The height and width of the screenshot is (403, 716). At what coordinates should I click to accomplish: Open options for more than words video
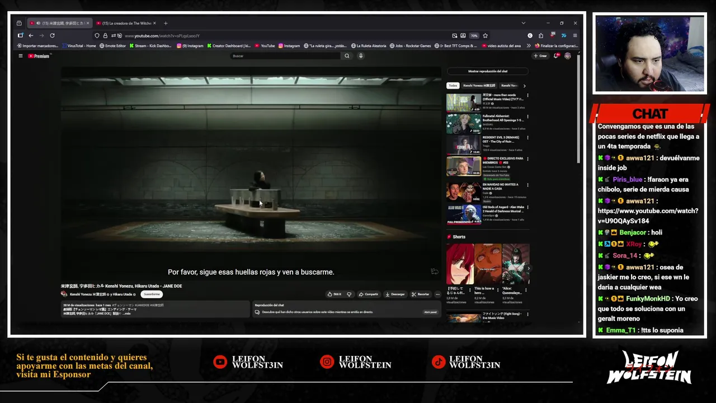[527, 96]
